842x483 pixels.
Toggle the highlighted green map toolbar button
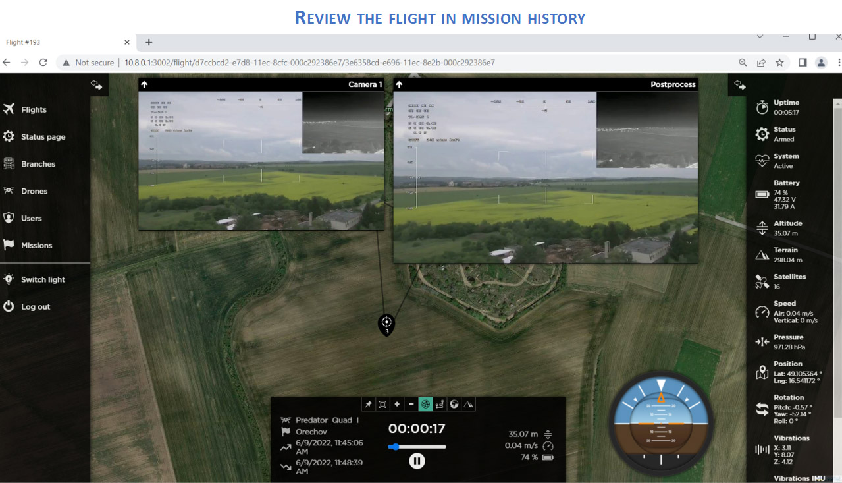click(x=425, y=404)
